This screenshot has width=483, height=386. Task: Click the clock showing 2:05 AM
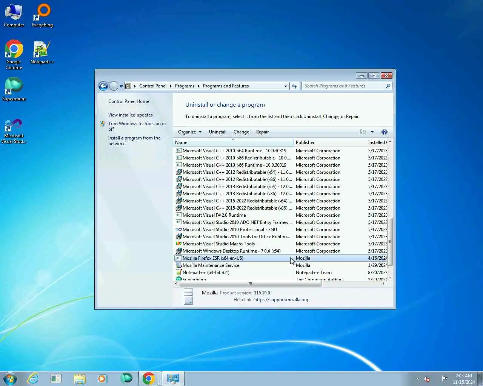click(x=464, y=379)
